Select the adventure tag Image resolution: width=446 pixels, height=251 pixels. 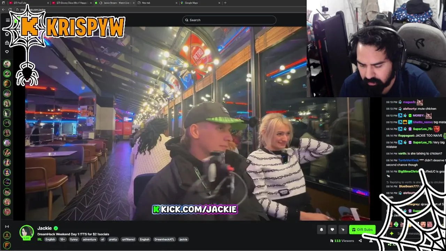[90, 239]
